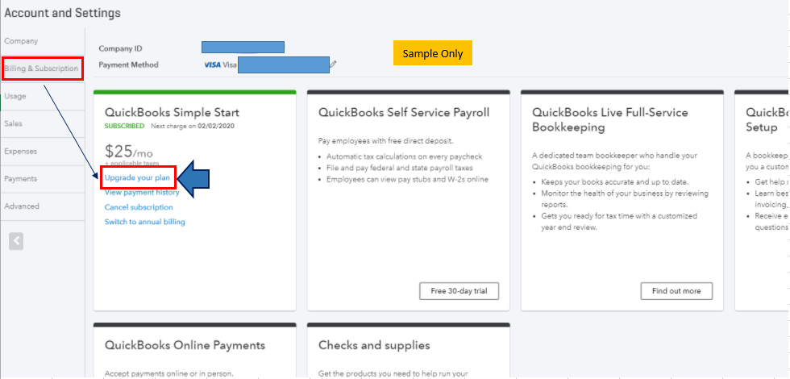790x379 pixels.
Task: Click the Cancel subscription link
Action: point(139,207)
